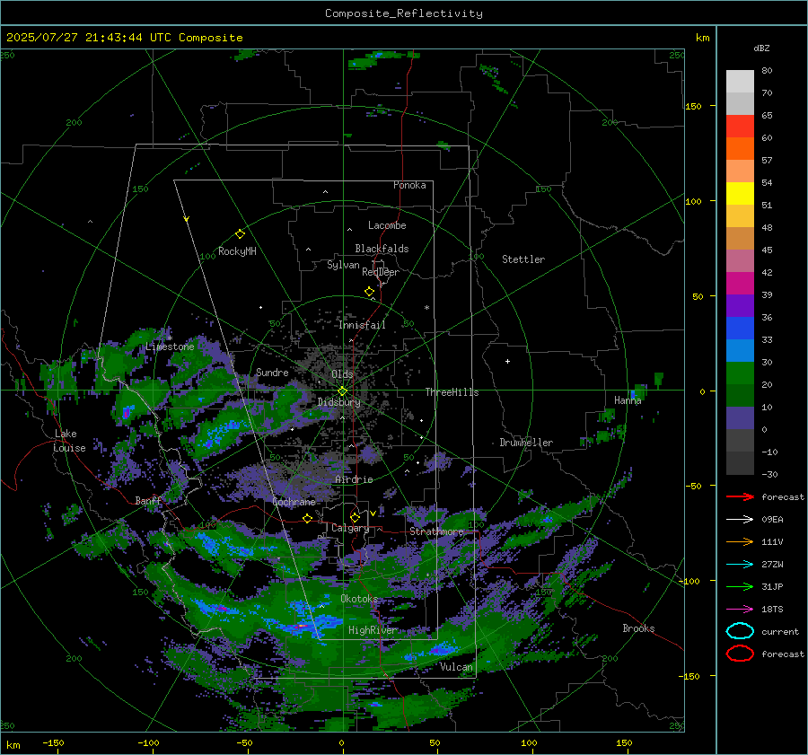Click the 100 tick on right axis

point(693,201)
